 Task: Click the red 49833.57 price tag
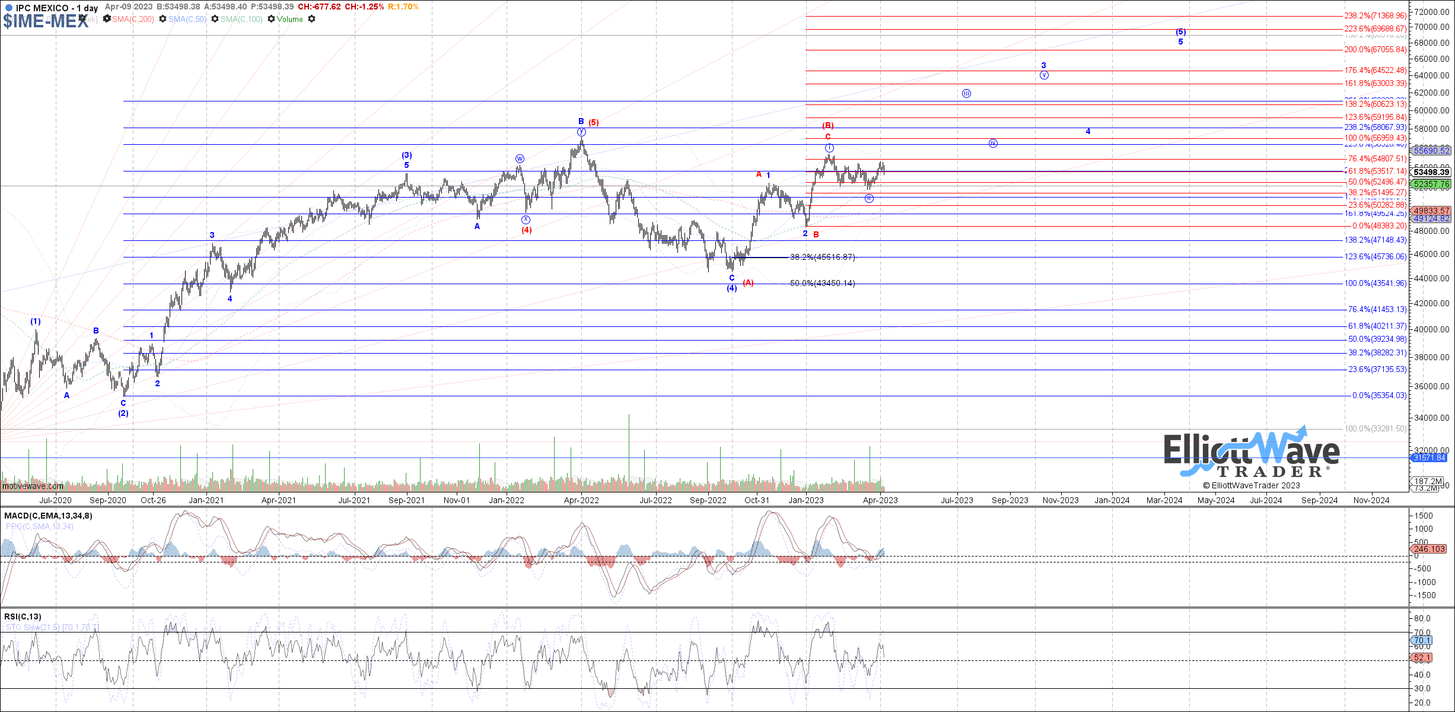1431,211
